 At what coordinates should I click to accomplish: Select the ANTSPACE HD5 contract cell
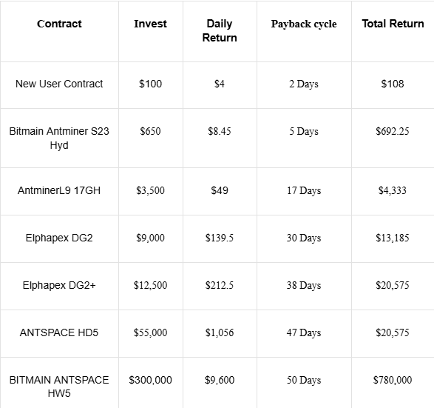tap(59, 332)
